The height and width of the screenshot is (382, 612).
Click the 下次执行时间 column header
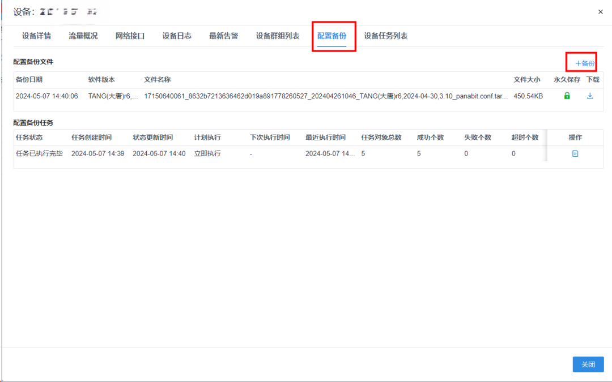tap(270, 138)
